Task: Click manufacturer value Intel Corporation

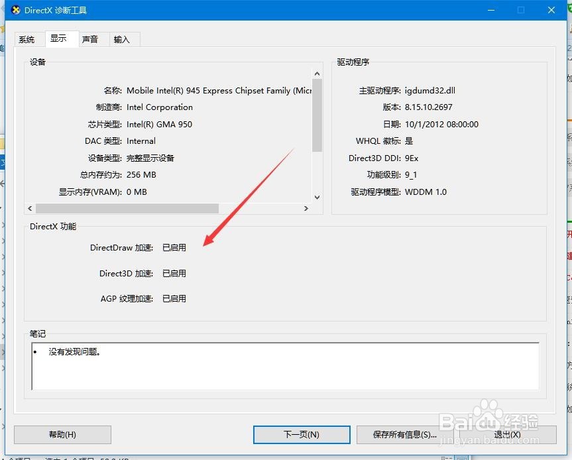Action: point(160,107)
